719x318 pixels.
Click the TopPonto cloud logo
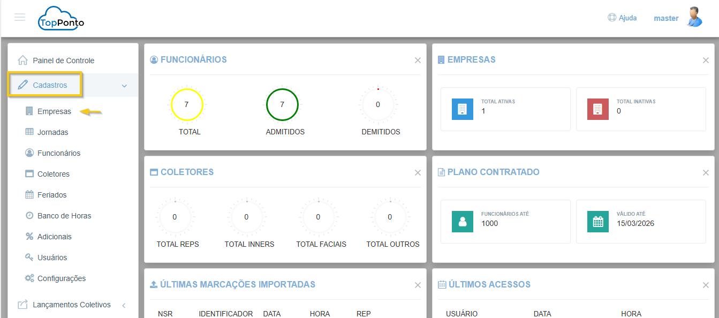(61, 19)
